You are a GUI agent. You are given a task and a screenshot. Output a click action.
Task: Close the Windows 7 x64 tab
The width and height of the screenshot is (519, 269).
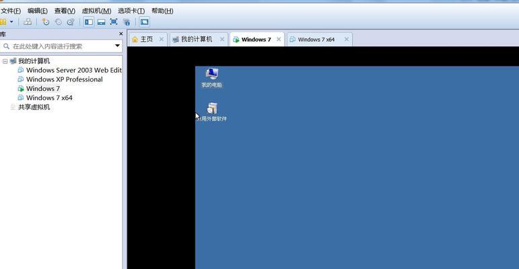(347, 40)
